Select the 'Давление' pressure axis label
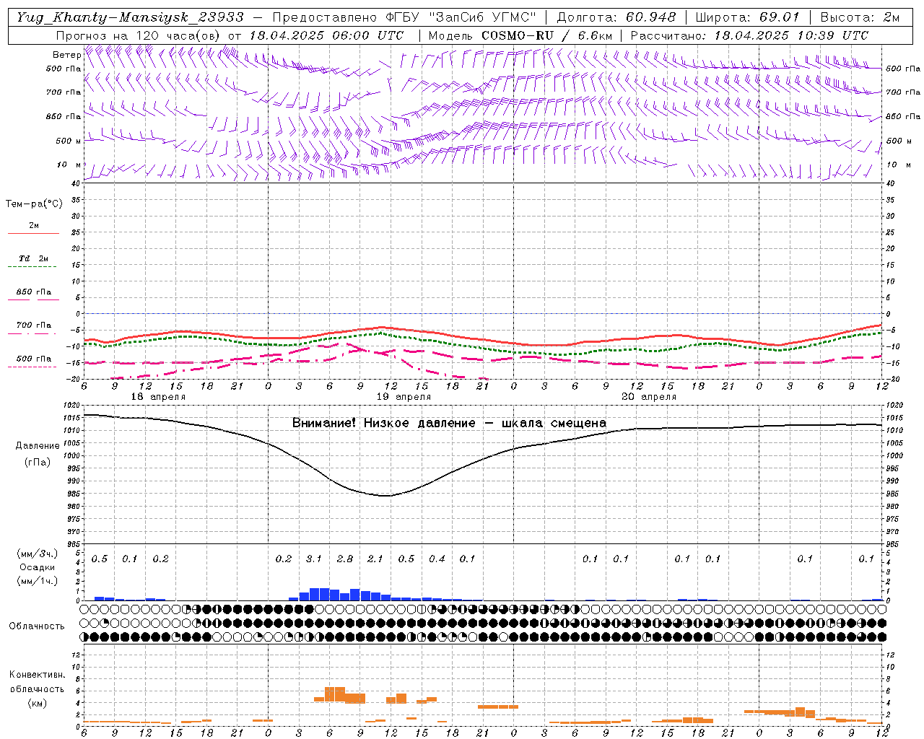924x739 pixels. coord(37,446)
